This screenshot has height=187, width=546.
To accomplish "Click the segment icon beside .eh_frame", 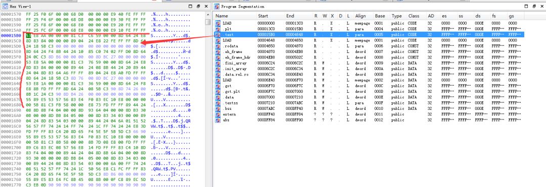I will tap(218, 51).
